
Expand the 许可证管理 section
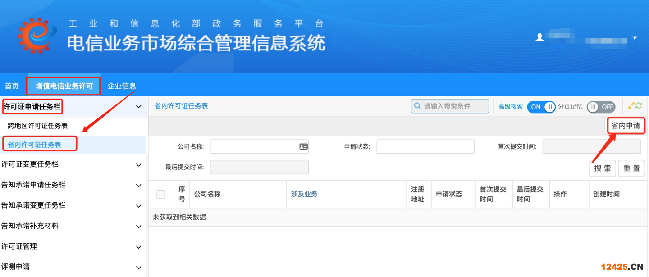(x=138, y=247)
